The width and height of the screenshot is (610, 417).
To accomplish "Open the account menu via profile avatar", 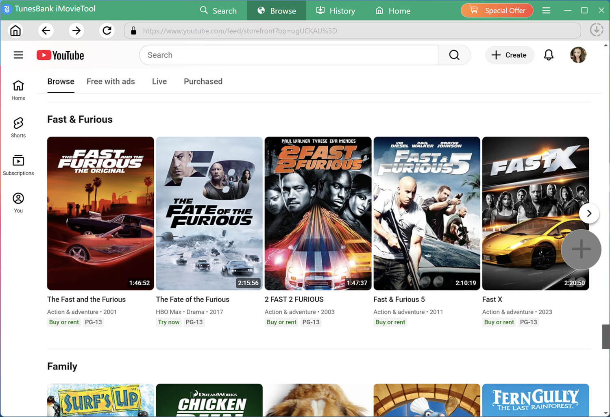I will pos(578,55).
